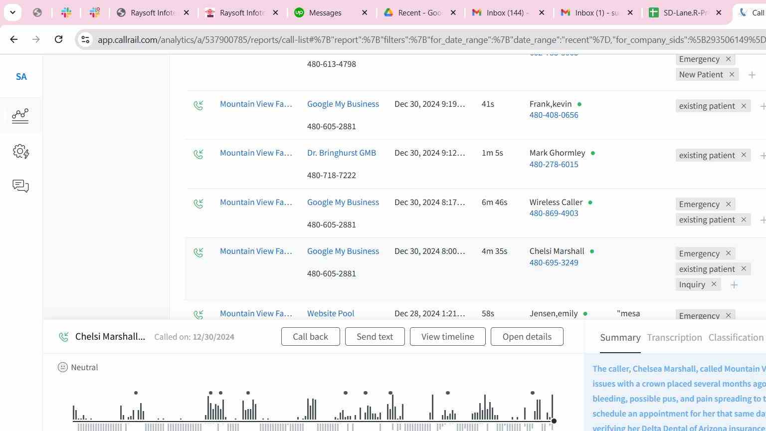Image resolution: width=766 pixels, height=431 pixels.
Task: Open the SA account switcher
Action: [21, 77]
